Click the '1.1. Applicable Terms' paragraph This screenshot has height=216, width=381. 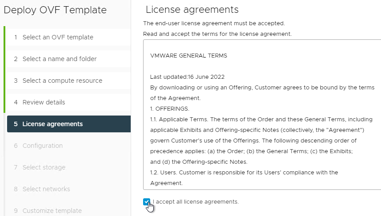(x=262, y=140)
